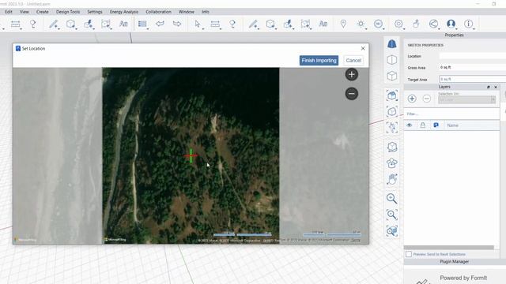Expand the dropdown arrow beside the settings gear
506x284 pixels.
click(404, 28)
